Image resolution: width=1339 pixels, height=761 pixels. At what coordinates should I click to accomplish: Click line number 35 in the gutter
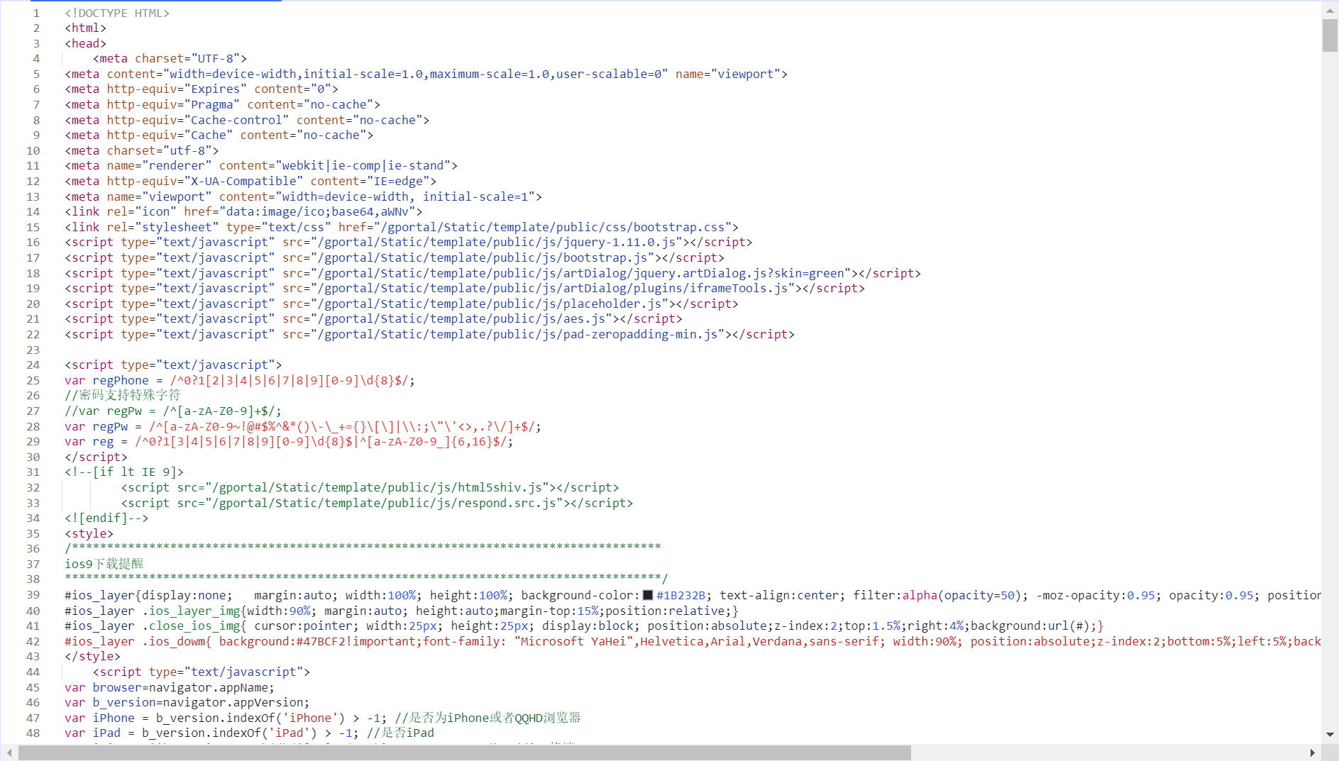click(x=33, y=533)
